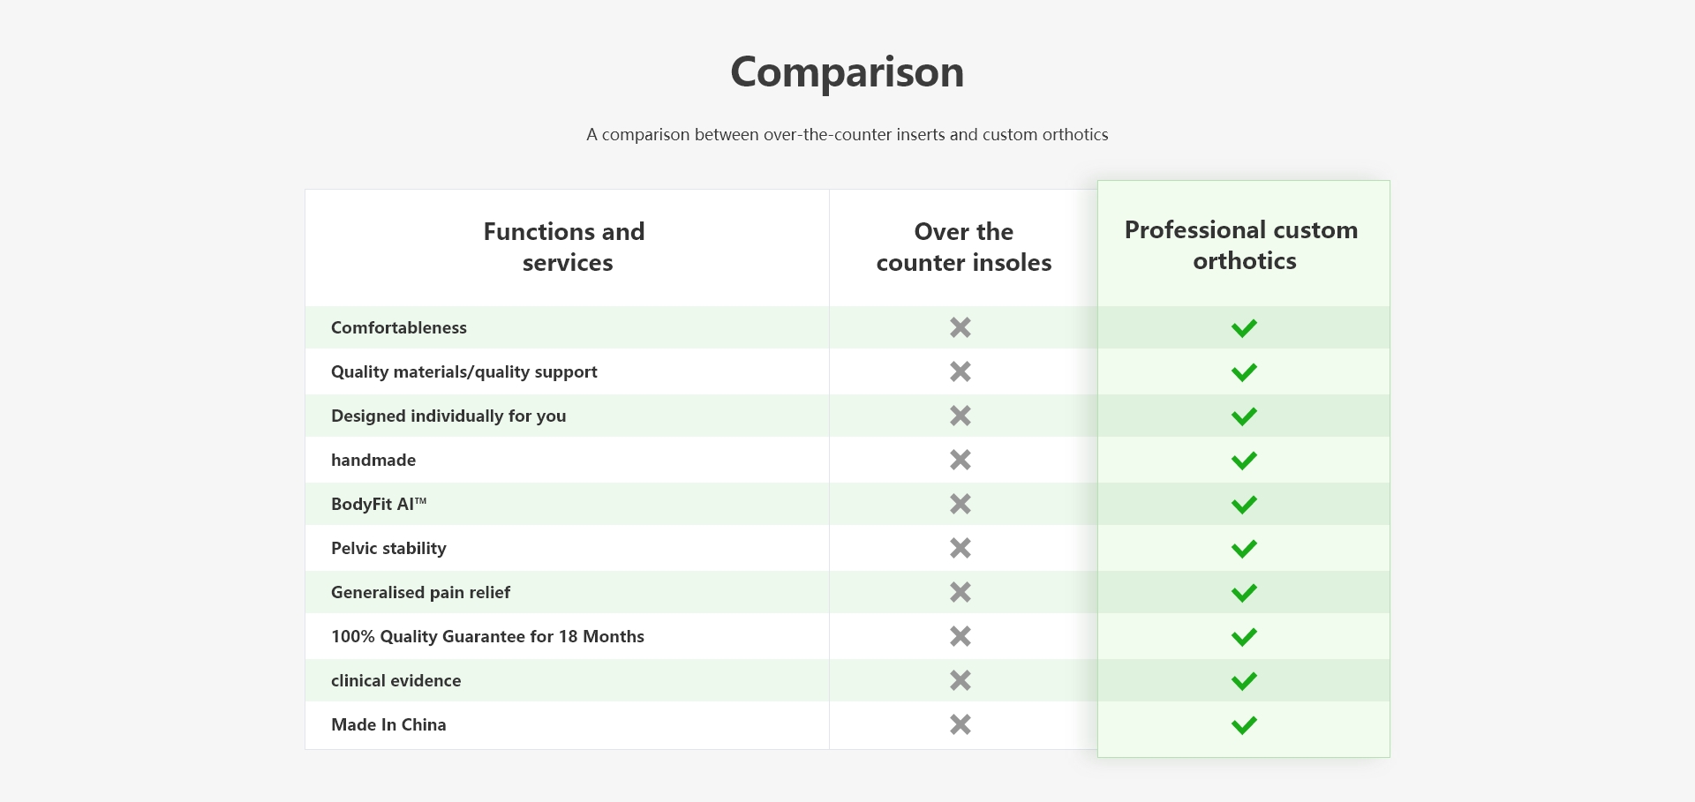This screenshot has width=1695, height=802.
Task: Click the Over the counter insoles header
Action: (963, 247)
